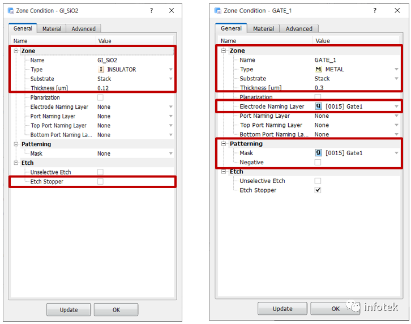Image resolution: width=411 pixels, height=324 pixels.
Task: Click the INSULATOR type icon in GI_SiO2 dialog
Action: pyautogui.click(x=101, y=70)
